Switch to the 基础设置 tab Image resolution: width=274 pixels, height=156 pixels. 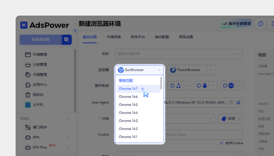[x=90, y=37]
